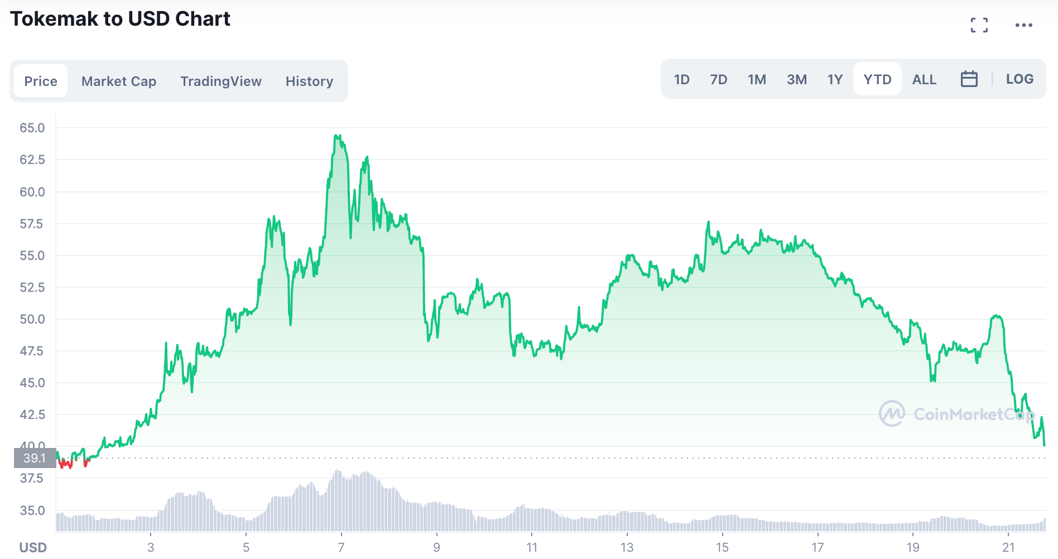The image size is (1058, 559).
Task: Switch to the History tab
Action: point(309,81)
